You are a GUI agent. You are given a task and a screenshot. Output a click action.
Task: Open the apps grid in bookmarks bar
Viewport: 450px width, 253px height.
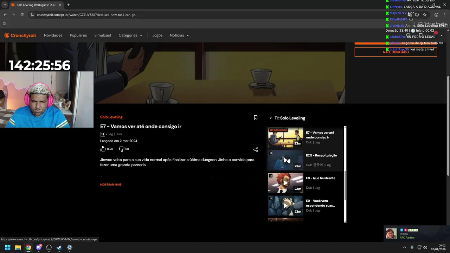click(x=5, y=24)
